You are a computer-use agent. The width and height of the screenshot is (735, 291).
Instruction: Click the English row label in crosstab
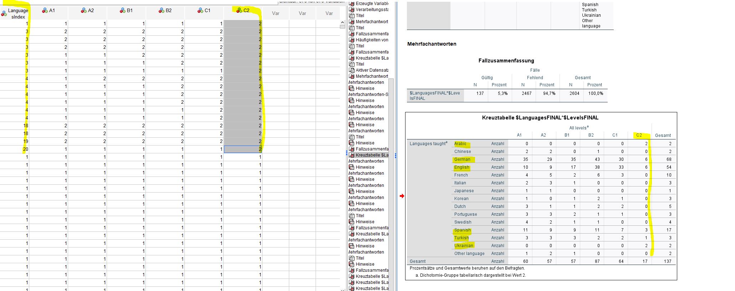[x=462, y=167]
